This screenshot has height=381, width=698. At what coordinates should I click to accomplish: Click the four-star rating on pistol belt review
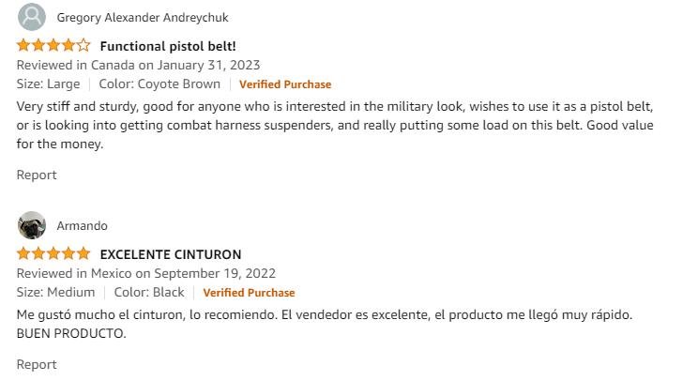[x=53, y=45]
